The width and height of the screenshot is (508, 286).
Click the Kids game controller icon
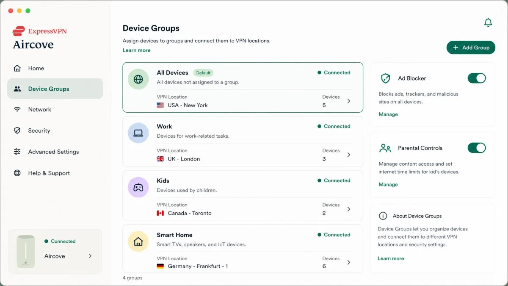click(x=138, y=187)
